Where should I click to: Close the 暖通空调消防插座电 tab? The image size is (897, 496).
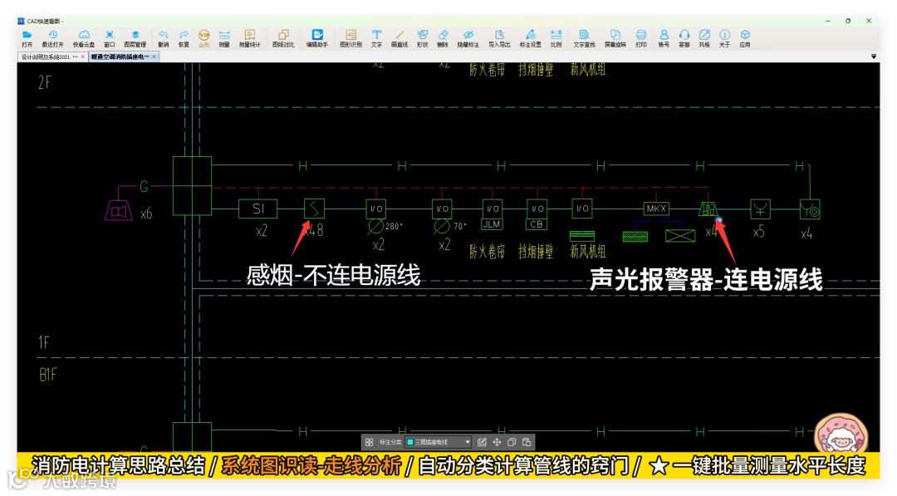coord(154,56)
